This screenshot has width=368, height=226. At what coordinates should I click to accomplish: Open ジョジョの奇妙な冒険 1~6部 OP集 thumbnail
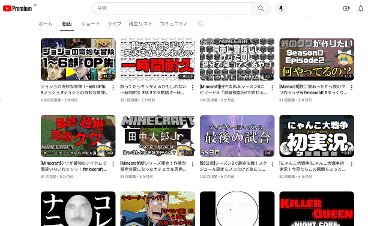(x=78, y=59)
